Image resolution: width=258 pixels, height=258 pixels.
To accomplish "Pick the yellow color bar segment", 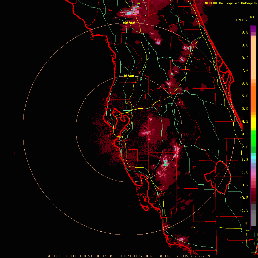I will click(253, 123).
